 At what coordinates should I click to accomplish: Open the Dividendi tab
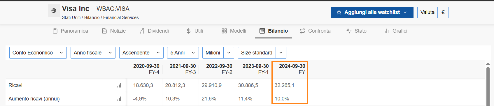click(x=154, y=31)
